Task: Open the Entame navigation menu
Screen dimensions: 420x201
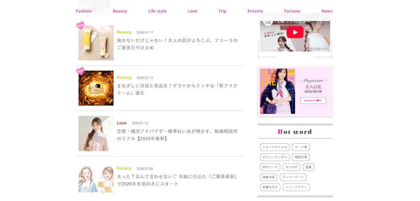Action: tap(255, 11)
